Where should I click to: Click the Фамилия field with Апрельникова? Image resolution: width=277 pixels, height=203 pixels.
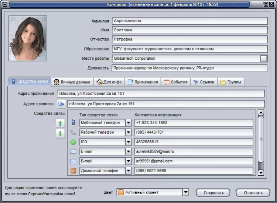190,21
